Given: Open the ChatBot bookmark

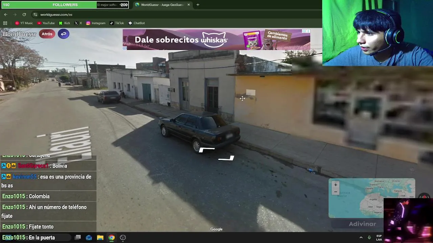Looking at the screenshot, I should tap(136, 23).
